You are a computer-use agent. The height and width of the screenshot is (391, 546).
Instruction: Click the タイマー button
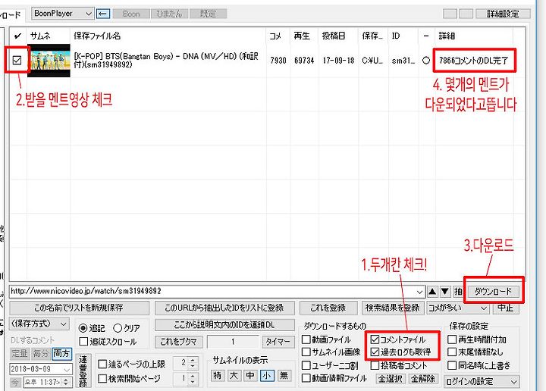point(278,342)
